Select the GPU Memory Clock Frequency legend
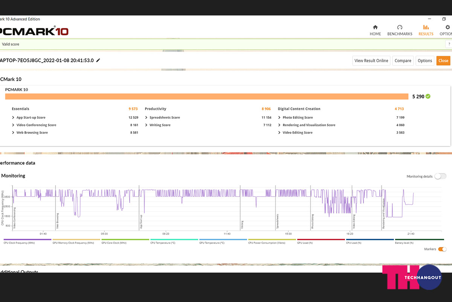This screenshot has width=452, height=302. tap(76, 239)
